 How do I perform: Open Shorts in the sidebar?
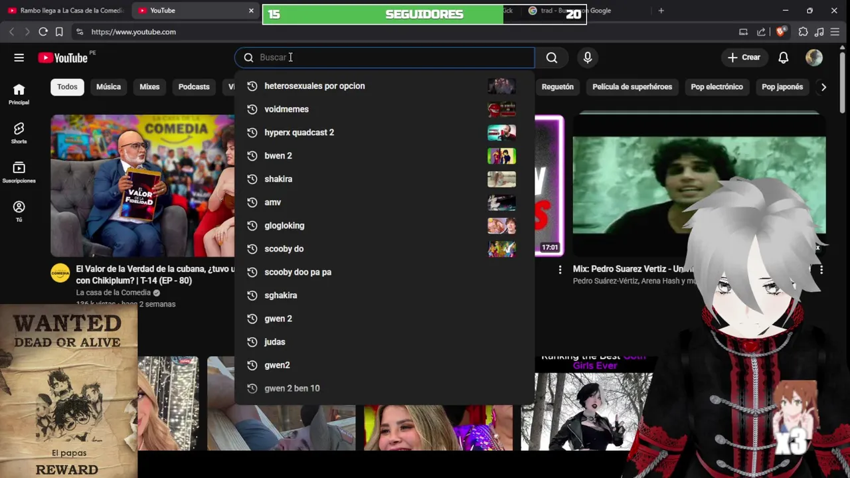tap(19, 133)
